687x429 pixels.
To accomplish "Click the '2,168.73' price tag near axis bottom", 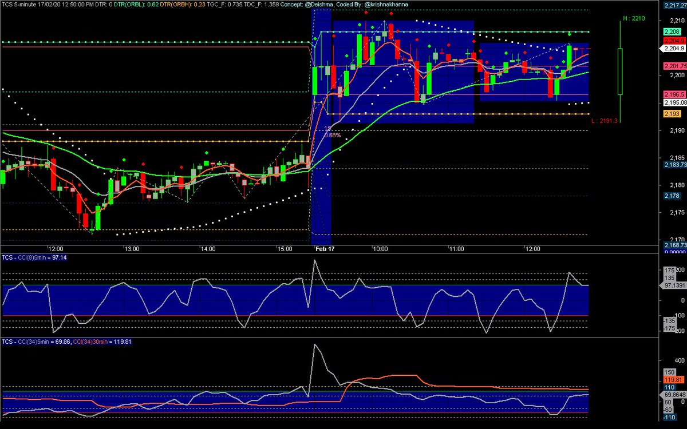I will click(674, 245).
